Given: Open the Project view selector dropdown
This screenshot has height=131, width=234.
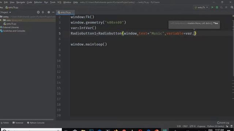Looking at the screenshot, I should point(6,12).
